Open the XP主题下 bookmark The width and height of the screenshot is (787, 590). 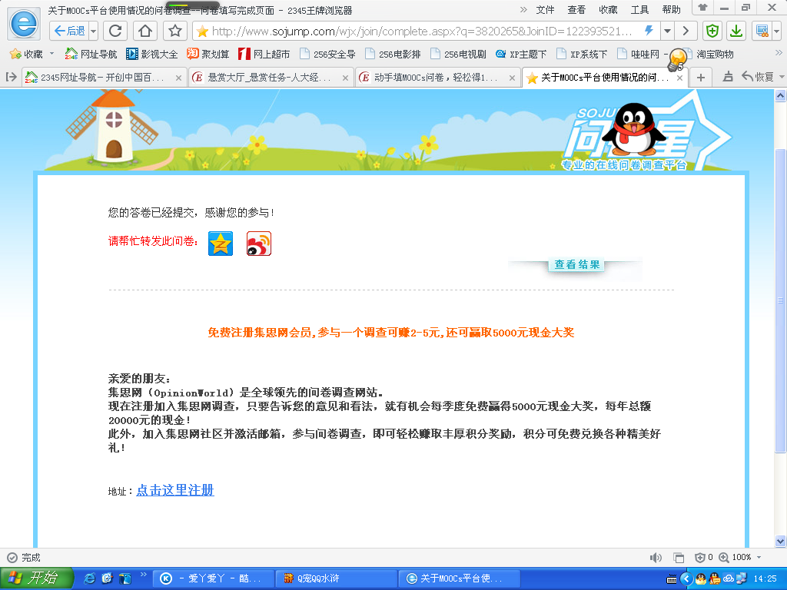(521, 54)
